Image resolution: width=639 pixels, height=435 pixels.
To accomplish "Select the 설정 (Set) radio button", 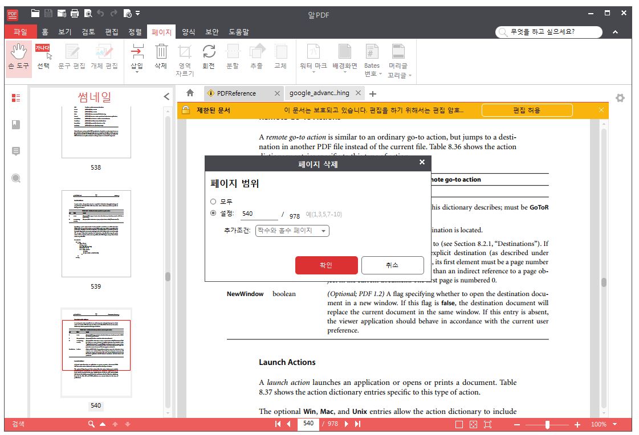I will [213, 213].
